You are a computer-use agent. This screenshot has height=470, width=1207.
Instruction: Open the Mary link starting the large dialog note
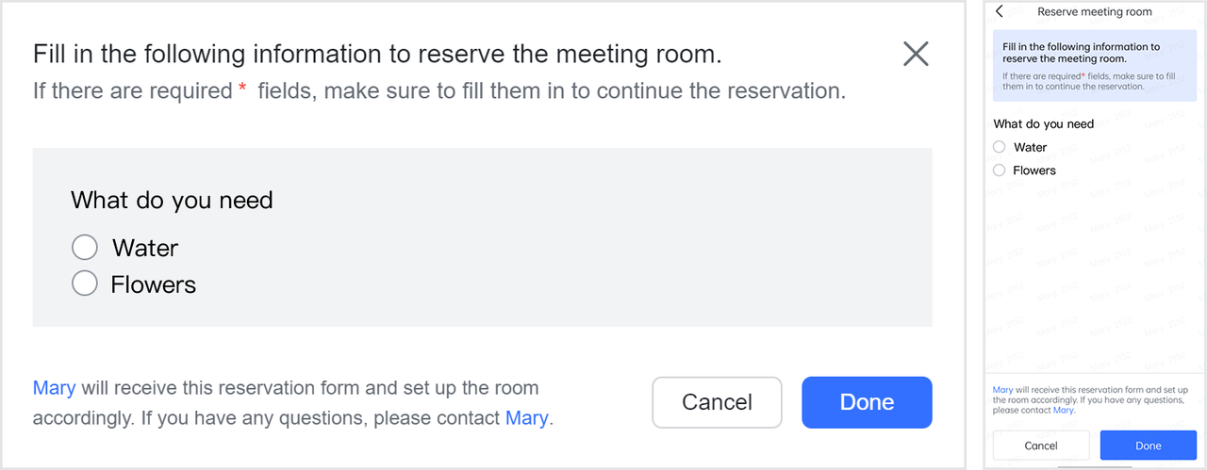(x=54, y=388)
